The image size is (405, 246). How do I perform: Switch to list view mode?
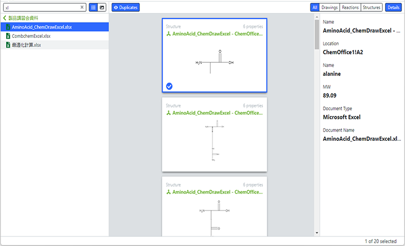[93, 7]
